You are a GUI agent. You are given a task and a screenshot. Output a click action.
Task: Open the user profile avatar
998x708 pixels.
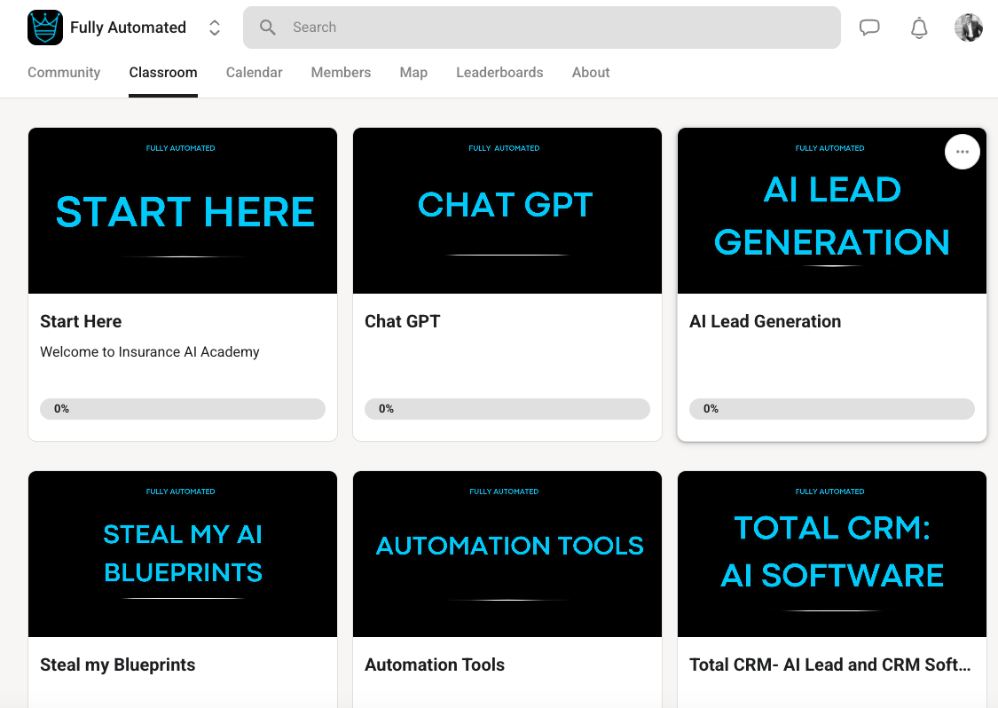tap(968, 28)
